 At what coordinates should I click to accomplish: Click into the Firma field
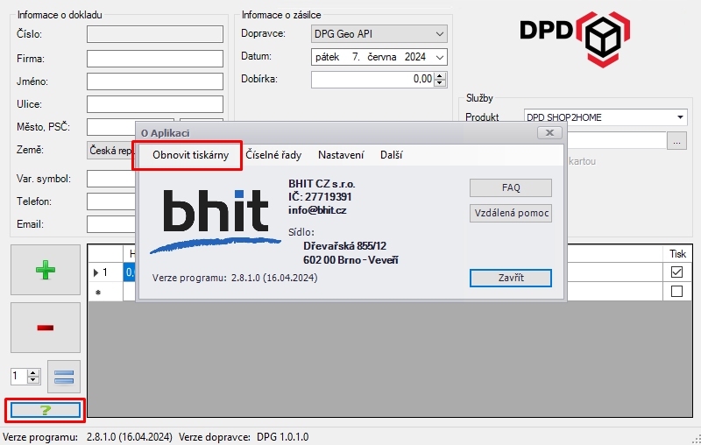[x=155, y=59]
